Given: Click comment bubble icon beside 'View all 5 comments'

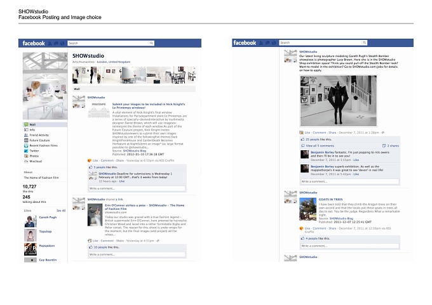Looking at the screenshot, I should pyautogui.click(x=303, y=146).
